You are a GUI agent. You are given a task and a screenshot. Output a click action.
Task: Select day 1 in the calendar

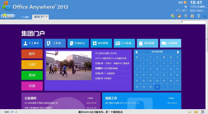[144, 63]
